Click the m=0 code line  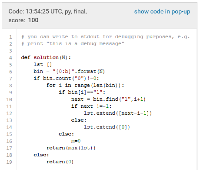[76, 141]
